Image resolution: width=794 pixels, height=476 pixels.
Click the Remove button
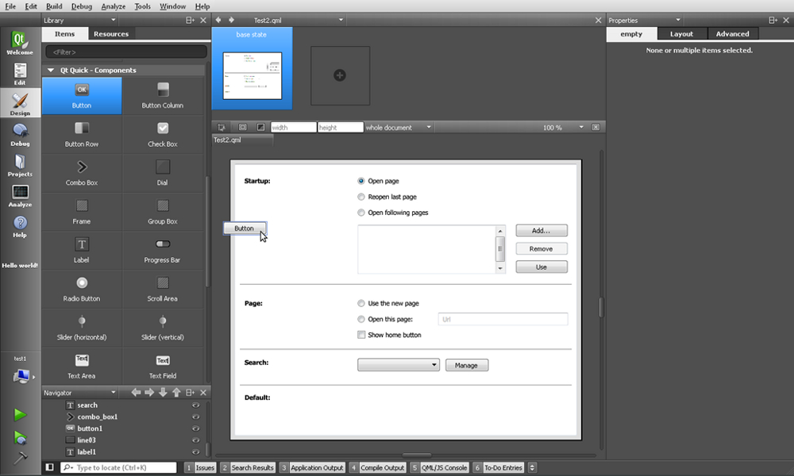coord(542,249)
